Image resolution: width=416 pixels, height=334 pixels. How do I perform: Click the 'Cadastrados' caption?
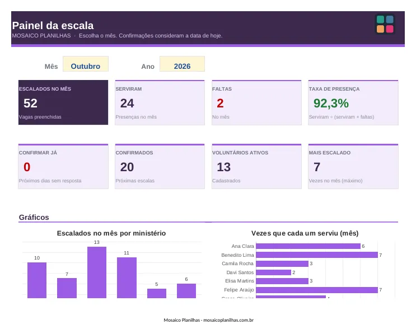(226, 181)
